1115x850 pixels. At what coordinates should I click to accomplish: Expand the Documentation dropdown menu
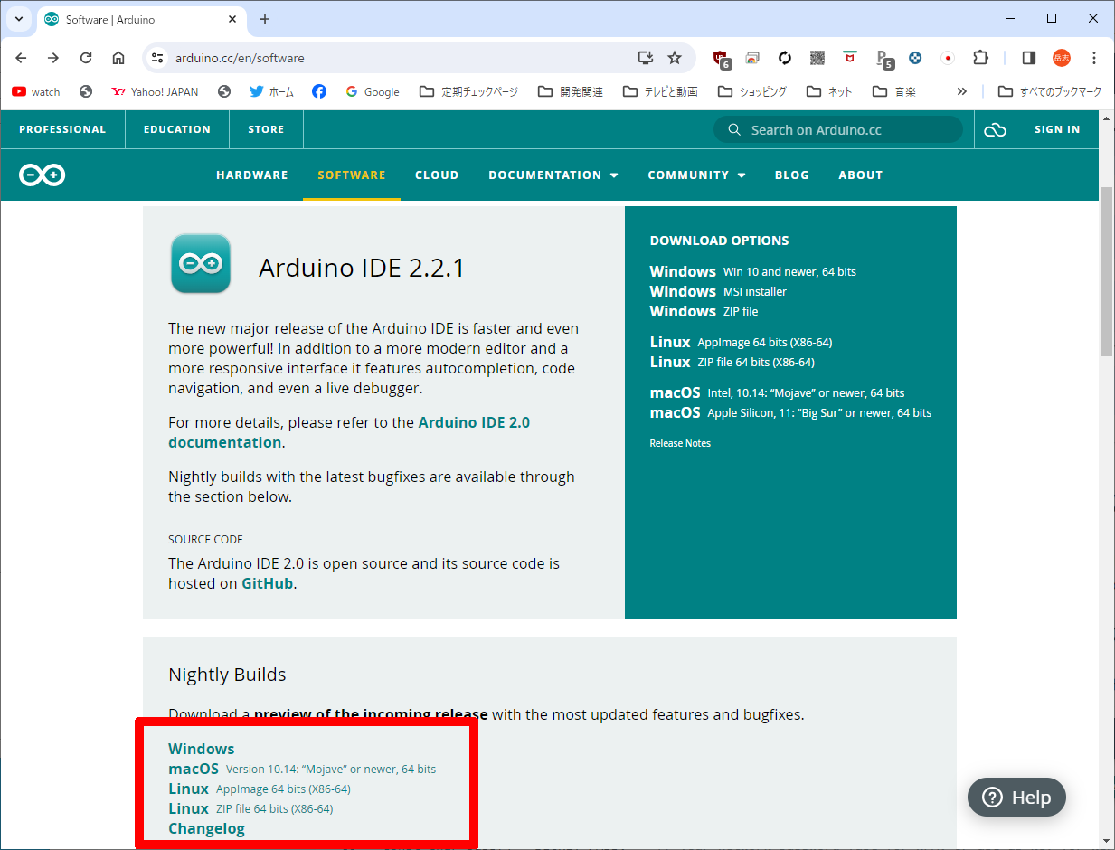click(x=553, y=175)
